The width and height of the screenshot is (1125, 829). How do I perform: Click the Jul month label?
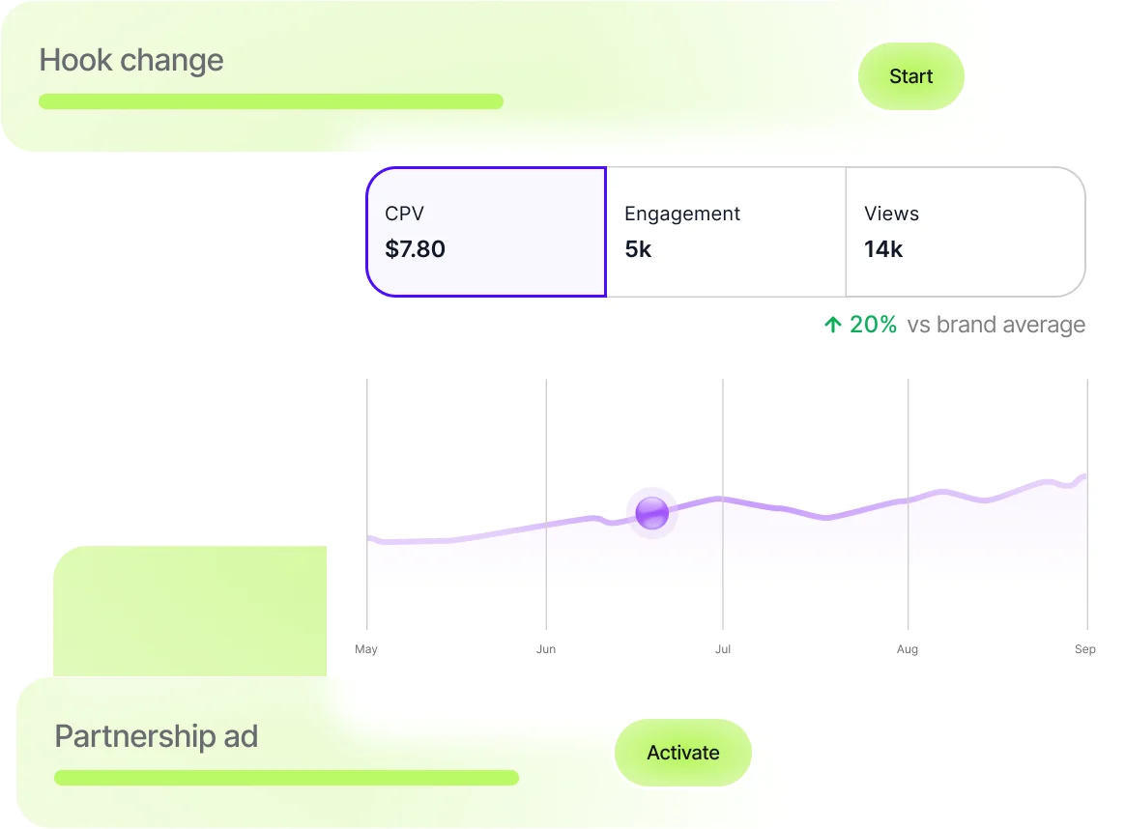[x=723, y=649]
